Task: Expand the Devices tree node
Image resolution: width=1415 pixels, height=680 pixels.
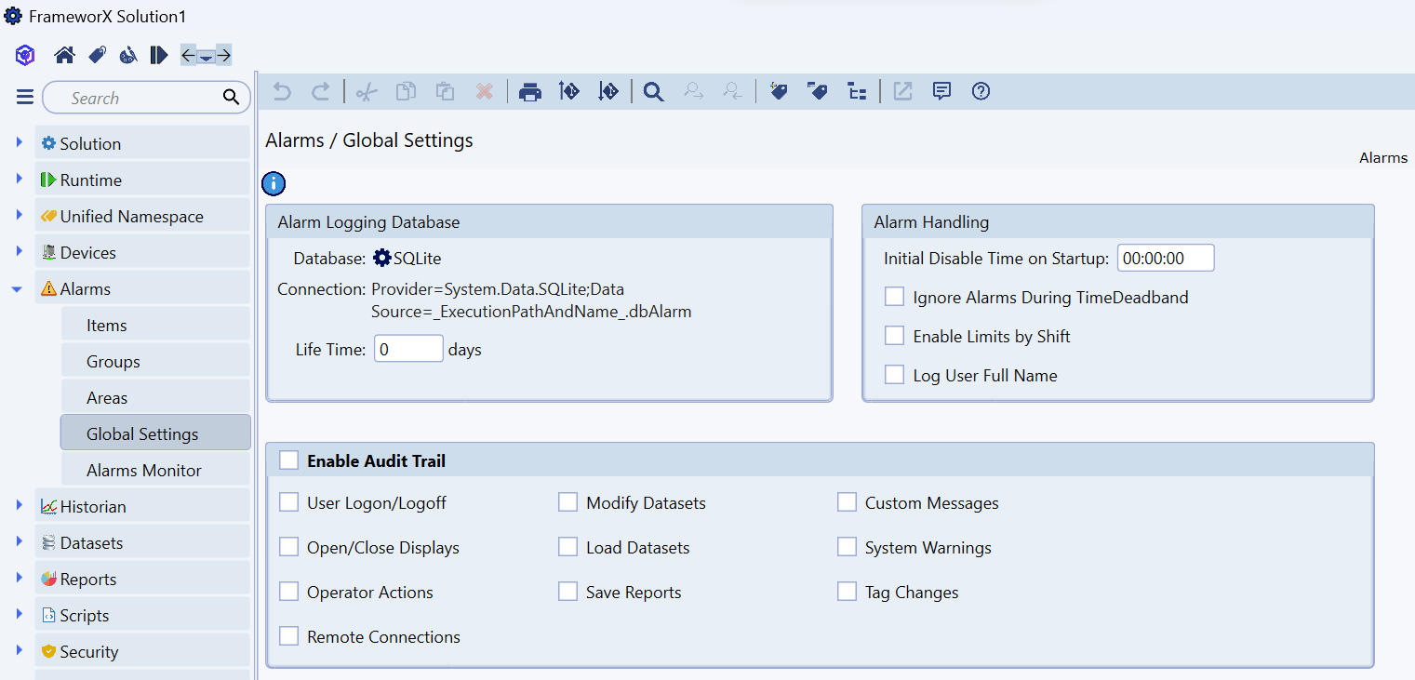Action: [x=19, y=252]
